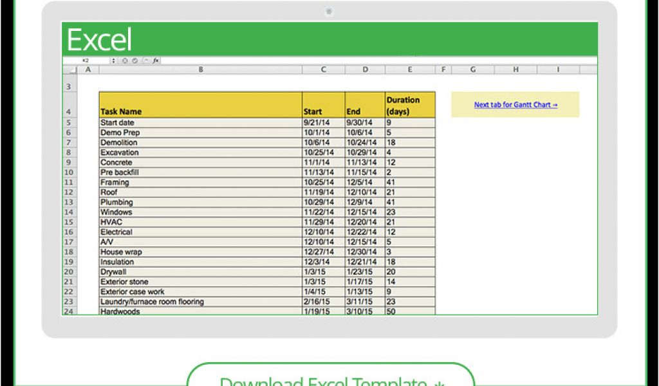The height and width of the screenshot is (386, 659).
Task: Click the Duration (days) header cell
Action: coord(410,105)
